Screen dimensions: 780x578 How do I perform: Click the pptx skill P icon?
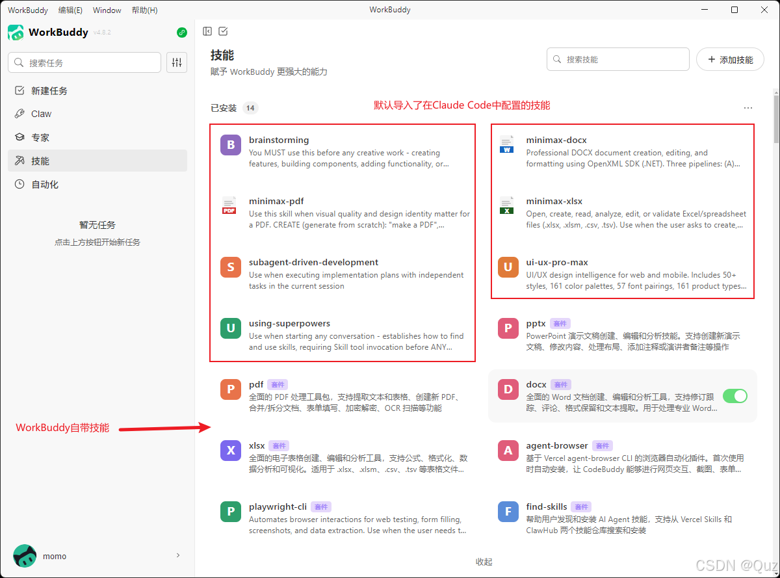coord(508,328)
